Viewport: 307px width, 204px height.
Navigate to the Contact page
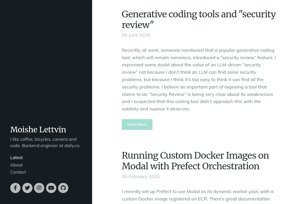pos(18,172)
